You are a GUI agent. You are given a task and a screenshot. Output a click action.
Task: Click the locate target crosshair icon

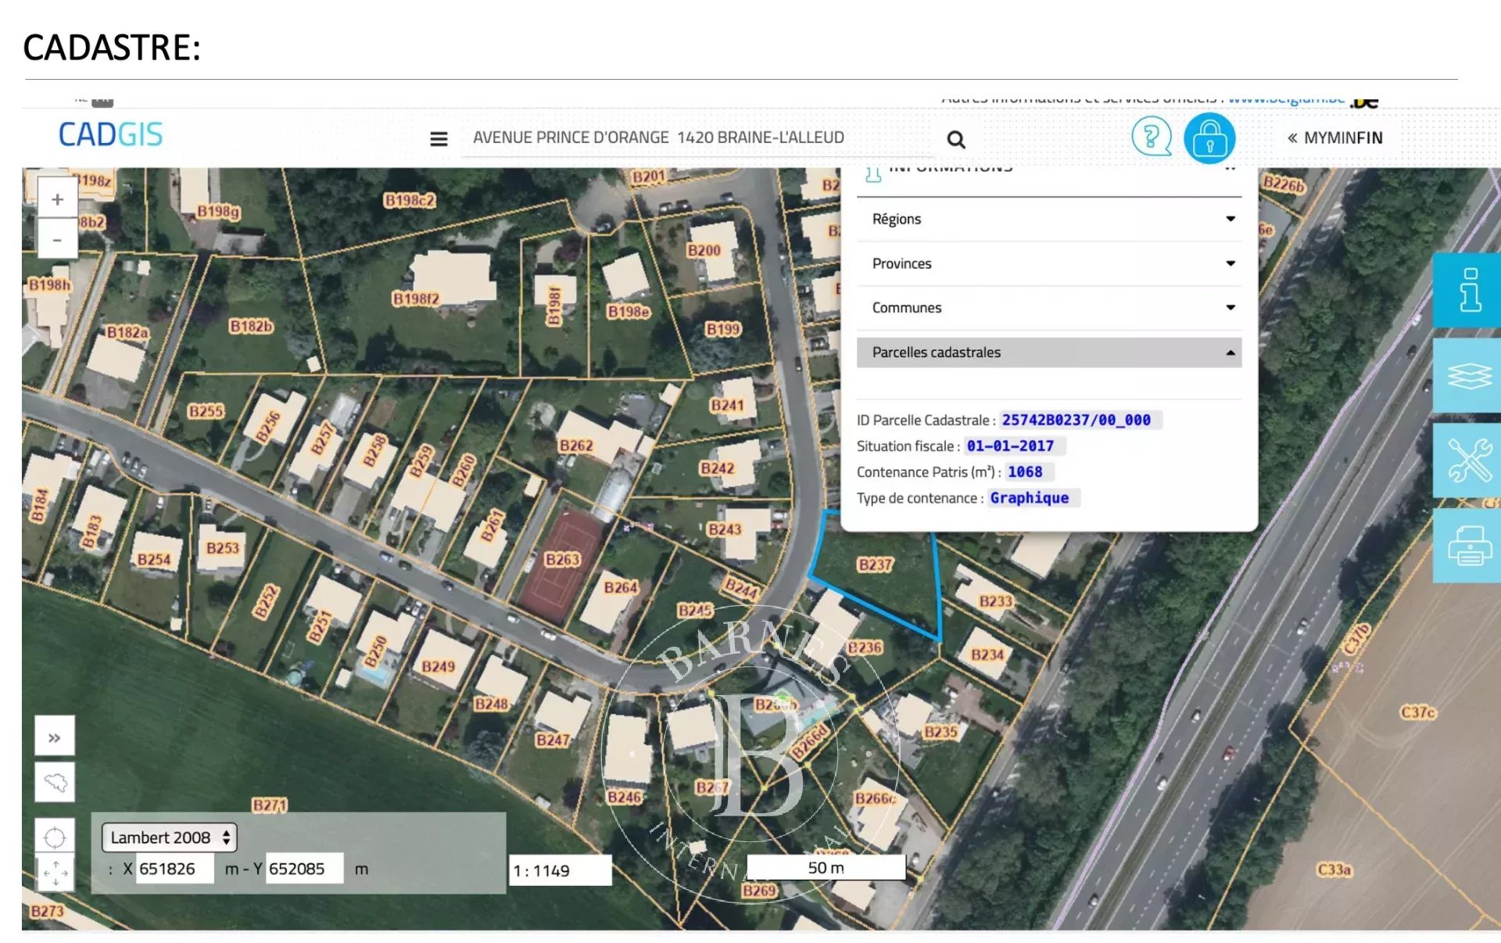pos(55,837)
